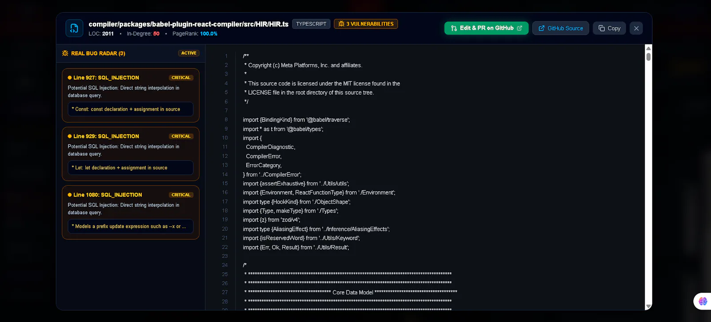Select the Line 929 SQL_INJECTION card
This screenshot has height=322, width=711.
[131, 154]
